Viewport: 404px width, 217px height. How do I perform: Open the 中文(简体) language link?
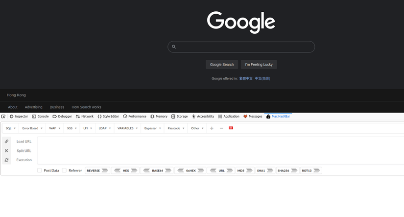262,78
